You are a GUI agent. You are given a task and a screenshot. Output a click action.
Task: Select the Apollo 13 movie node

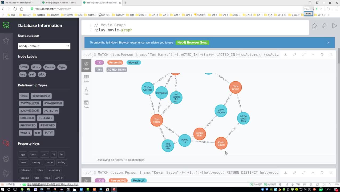(185, 141)
